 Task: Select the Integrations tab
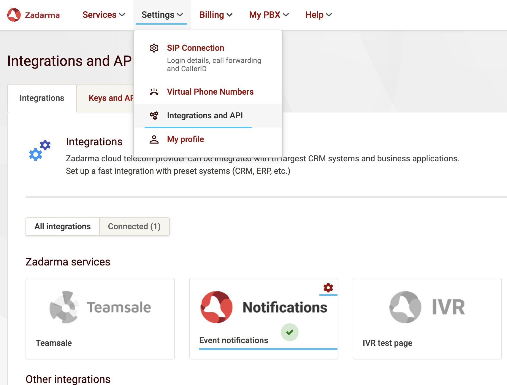pos(42,98)
